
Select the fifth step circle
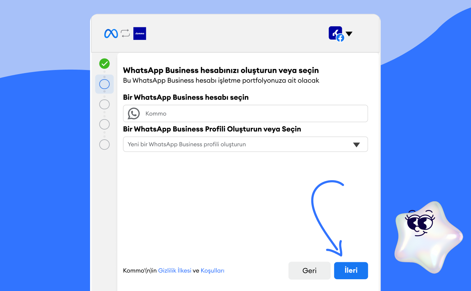pos(104,144)
